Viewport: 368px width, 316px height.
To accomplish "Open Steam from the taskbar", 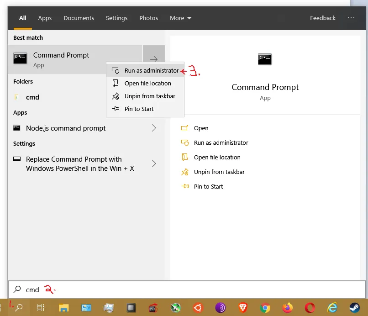I will (354, 308).
